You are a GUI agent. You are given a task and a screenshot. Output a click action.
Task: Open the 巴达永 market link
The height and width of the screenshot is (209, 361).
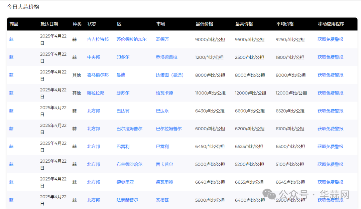click(x=162, y=111)
